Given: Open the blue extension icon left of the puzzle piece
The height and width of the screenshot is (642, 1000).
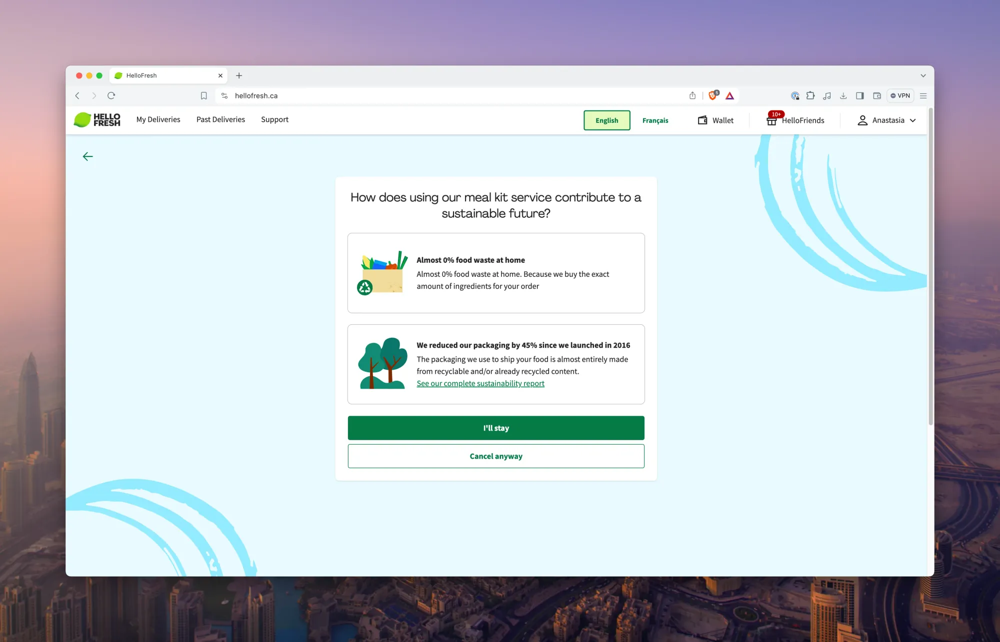Looking at the screenshot, I should pos(795,95).
